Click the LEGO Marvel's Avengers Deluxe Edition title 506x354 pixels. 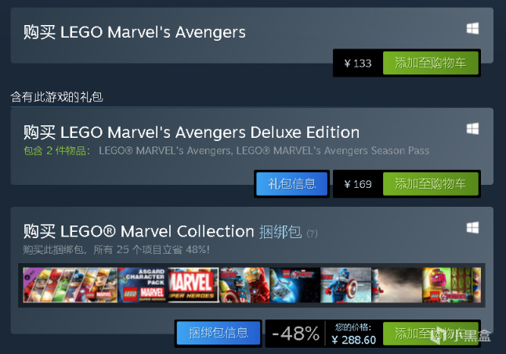[191, 132]
